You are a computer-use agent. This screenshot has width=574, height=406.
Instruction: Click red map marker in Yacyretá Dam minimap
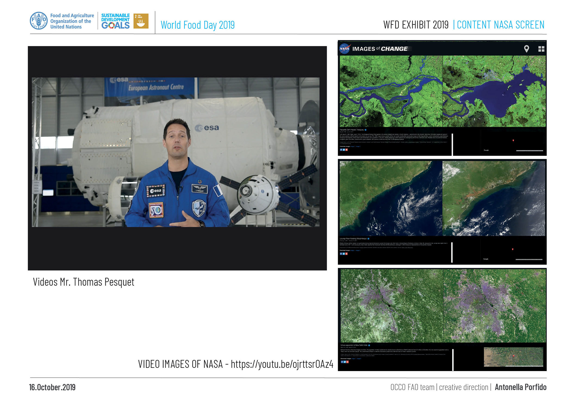[513, 140]
